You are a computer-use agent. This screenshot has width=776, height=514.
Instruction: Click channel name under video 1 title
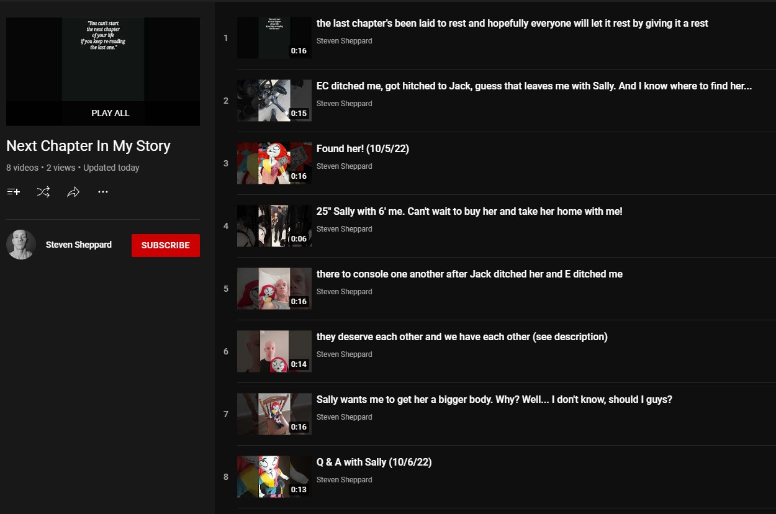pos(344,41)
